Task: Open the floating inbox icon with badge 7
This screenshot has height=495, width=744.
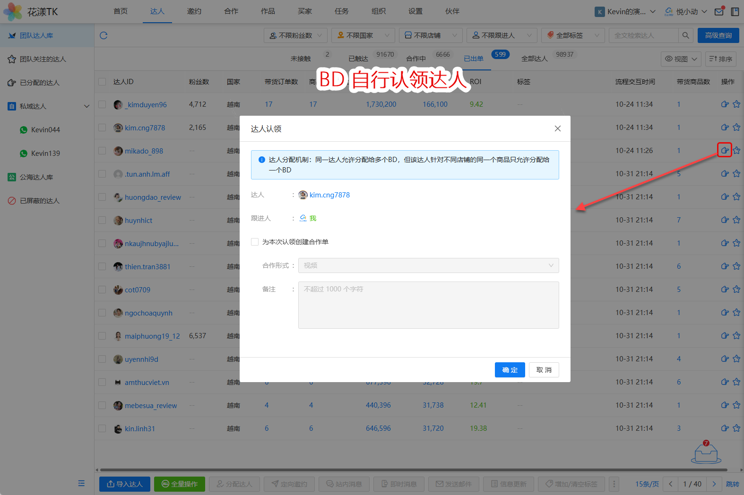Action: tap(706, 453)
